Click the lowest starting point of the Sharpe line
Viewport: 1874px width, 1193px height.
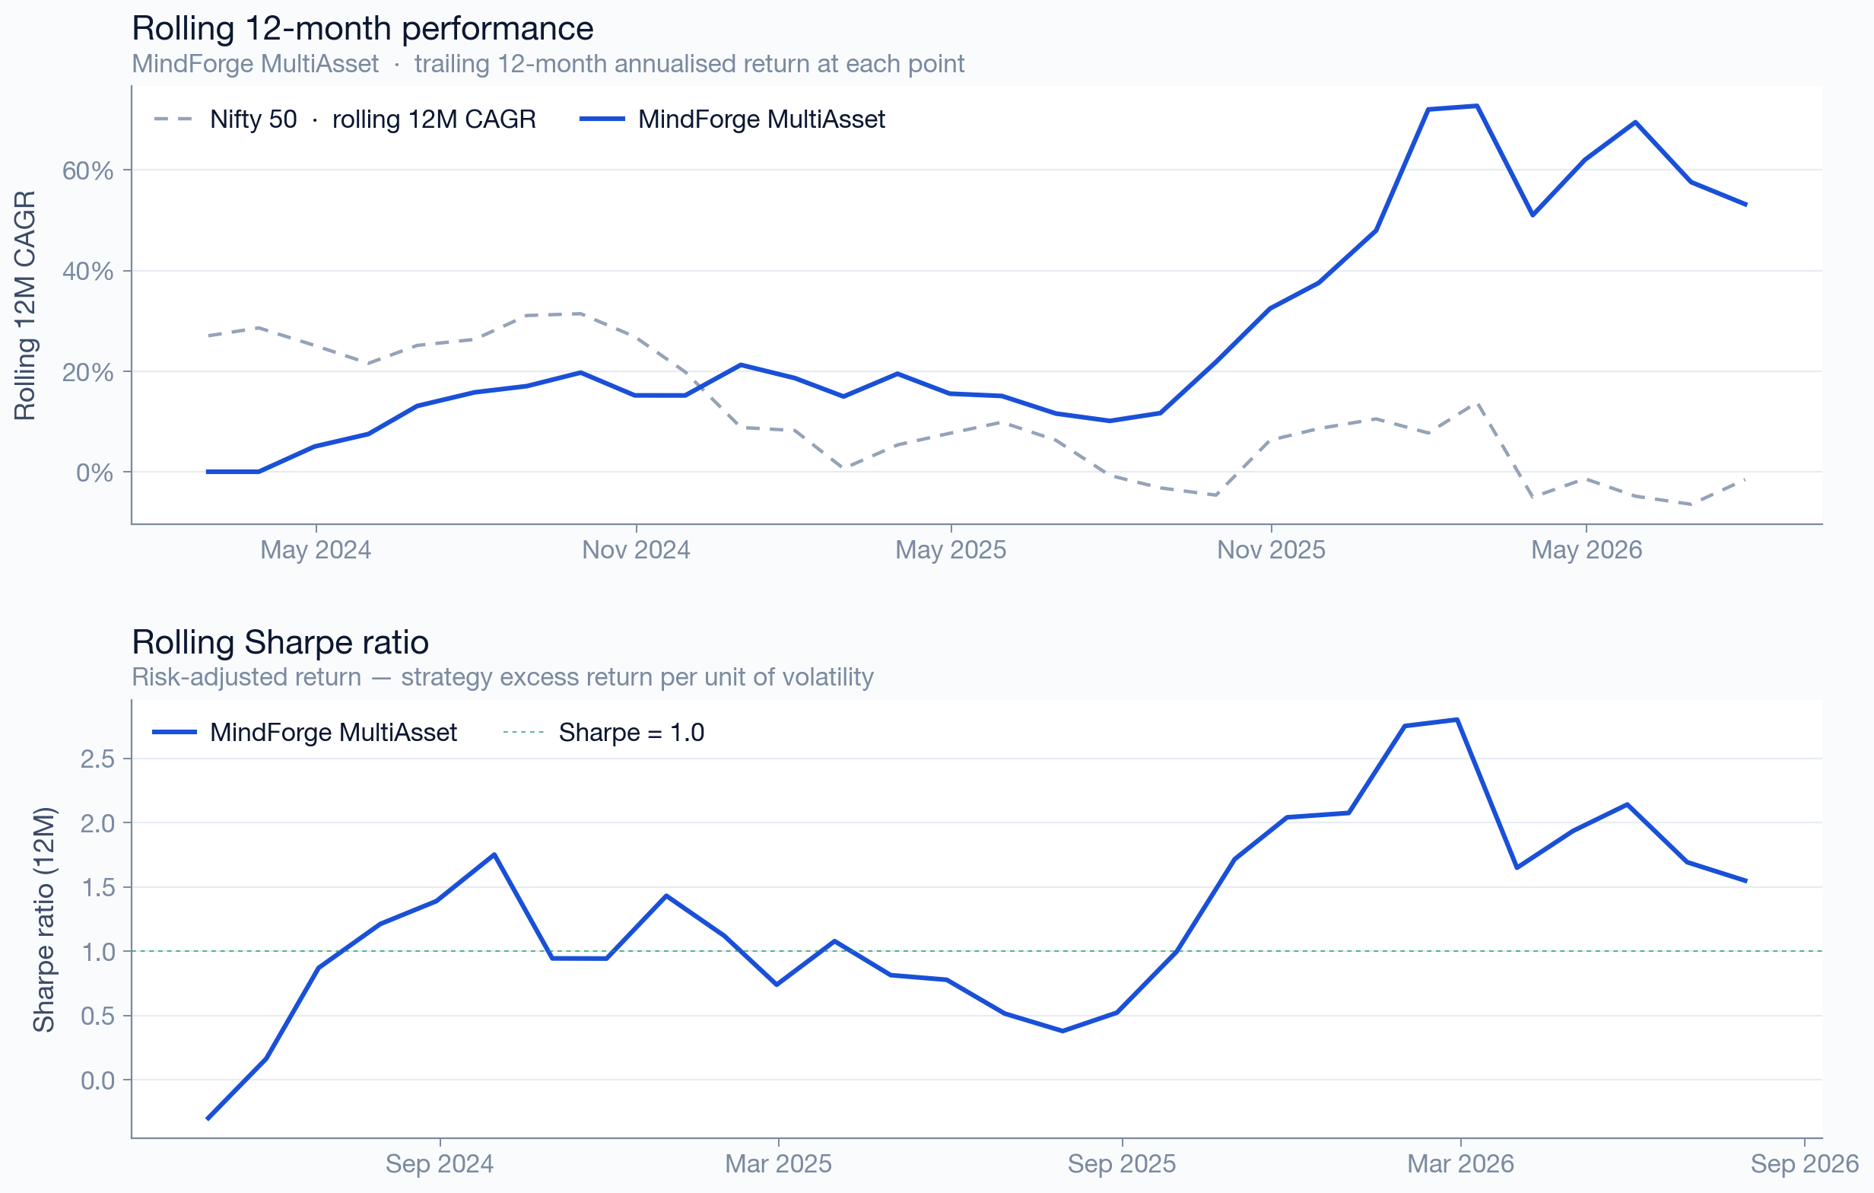click(208, 1119)
